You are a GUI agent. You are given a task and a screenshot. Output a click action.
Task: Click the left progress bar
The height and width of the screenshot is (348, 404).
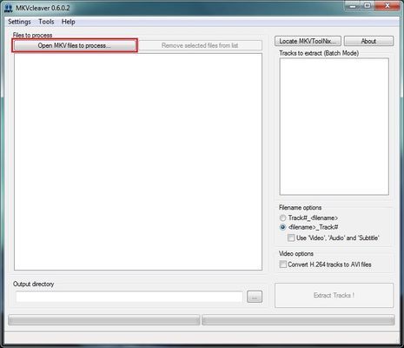click(104, 320)
